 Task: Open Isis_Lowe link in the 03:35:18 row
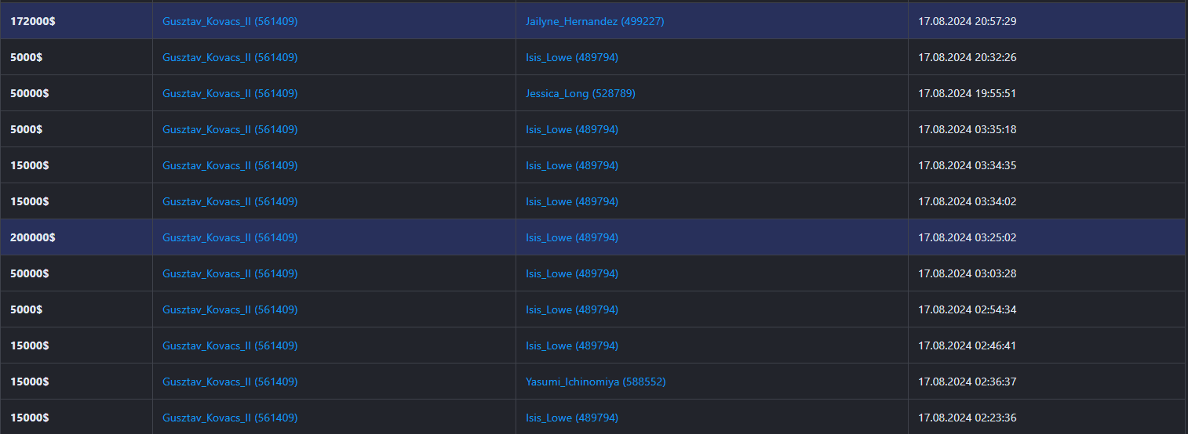click(571, 129)
